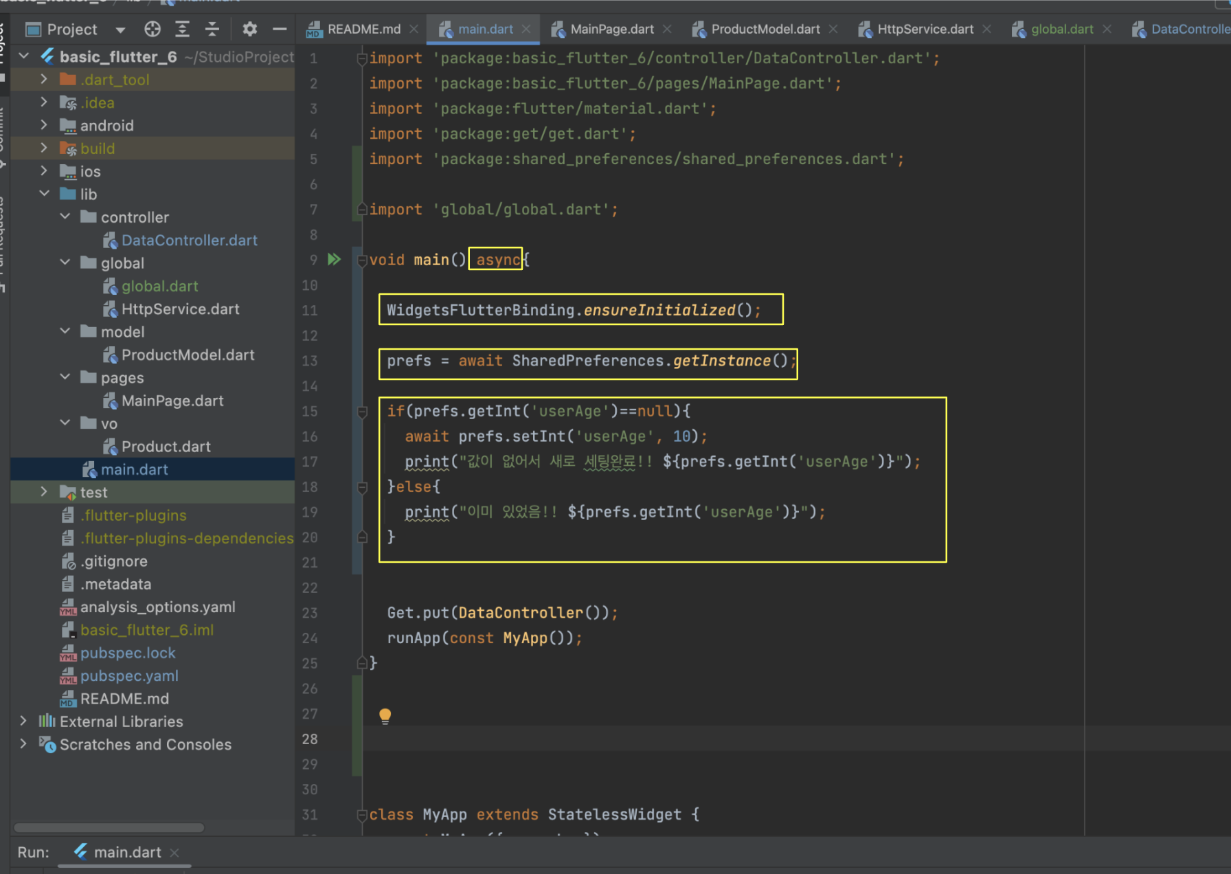Image resolution: width=1231 pixels, height=874 pixels.
Task: Select DataController.dart in the project tree
Action: pos(189,240)
